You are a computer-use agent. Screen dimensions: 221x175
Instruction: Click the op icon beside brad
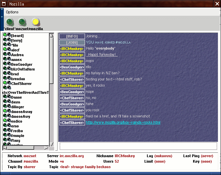click(x=5, y=73)
